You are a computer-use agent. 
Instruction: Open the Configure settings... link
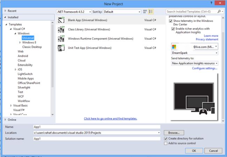(x=205, y=68)
